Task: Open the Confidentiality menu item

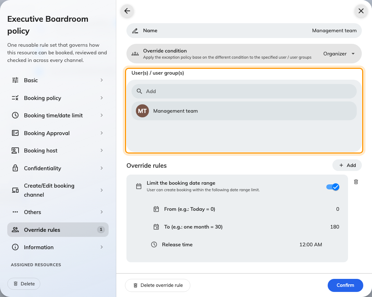Action: click(58, 168)
